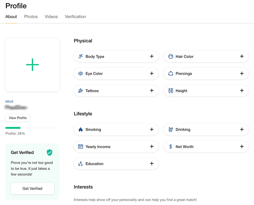254x205 pixels.
Task: Click the flame icon beside Smoking
Action: pos(81,130)
